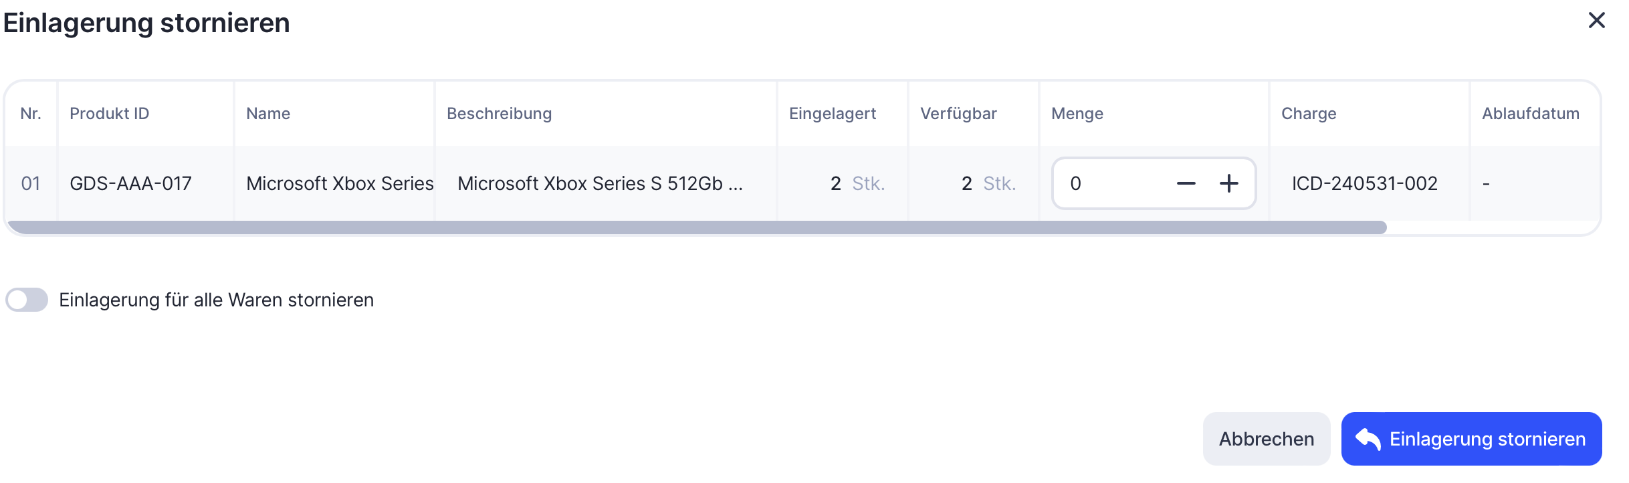Toggle Einlagerung für alle Waren stornieren
This screenshot has height=483, width=1629.
(27, 300)
